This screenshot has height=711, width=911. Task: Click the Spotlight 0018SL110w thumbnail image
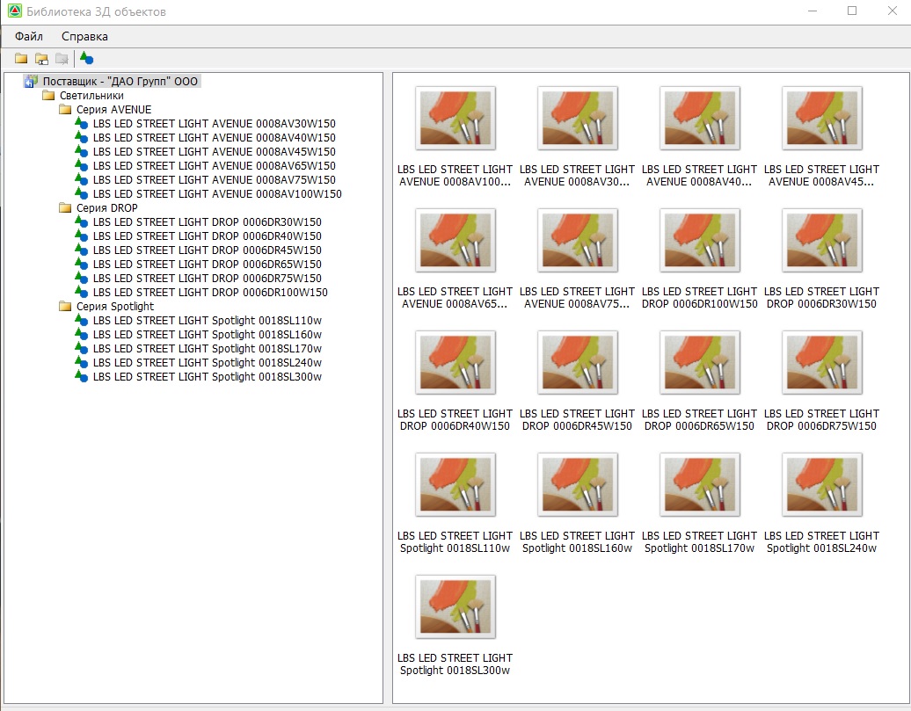click(x=455, y=484)
